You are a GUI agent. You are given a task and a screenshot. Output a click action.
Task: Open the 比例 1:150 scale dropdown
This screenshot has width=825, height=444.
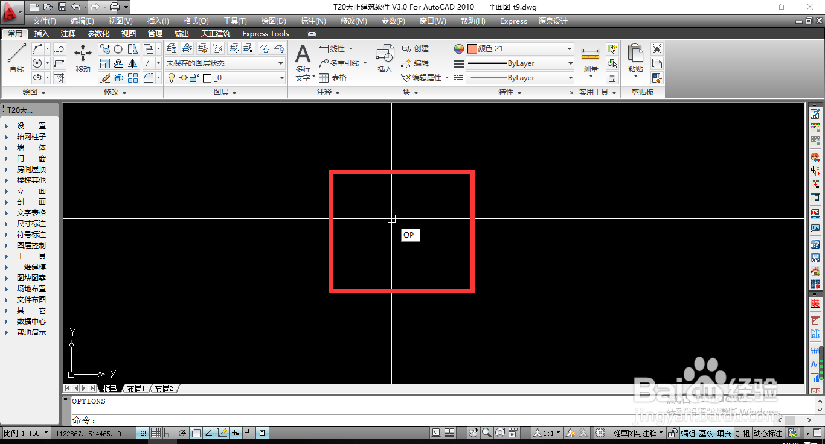(26, 433)
